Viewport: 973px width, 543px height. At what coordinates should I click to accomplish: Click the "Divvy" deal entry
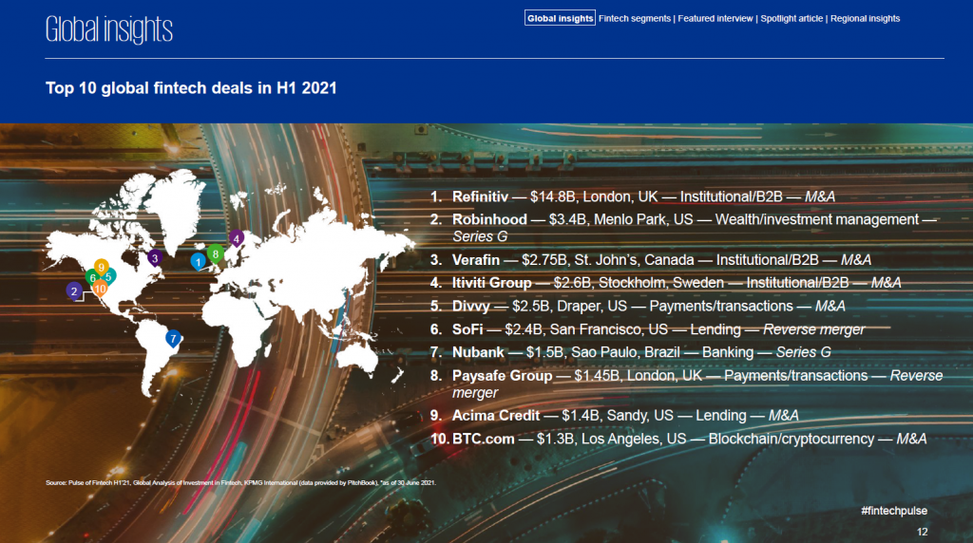point(638,307)
